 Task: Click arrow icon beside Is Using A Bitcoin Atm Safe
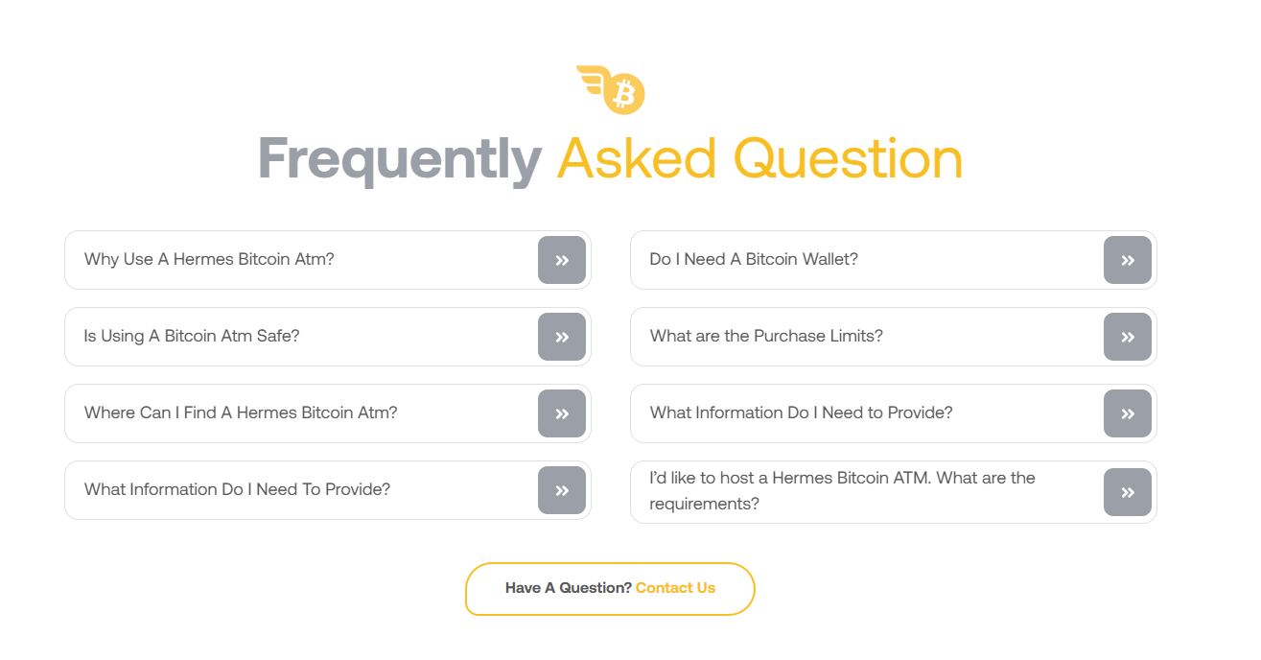(562, 337)
